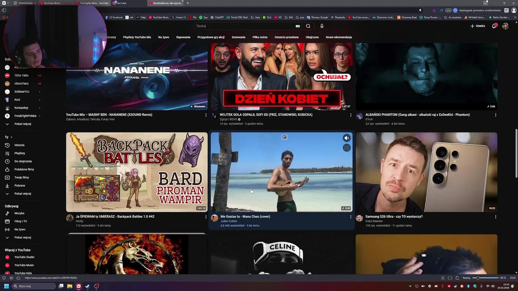The image size is (518, 291).
Task: Open more options for Me Gustas tu video
Action: 350,217
